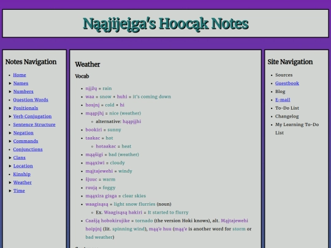Click the Notes Navigation heading
The height and width of the screenshot is (248, 331).
coord(31,62)
